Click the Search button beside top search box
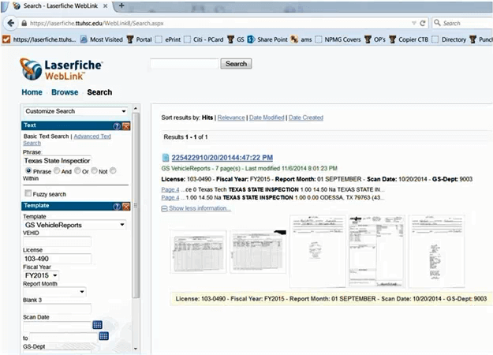The image size is (493, 355). coord(236,64)
